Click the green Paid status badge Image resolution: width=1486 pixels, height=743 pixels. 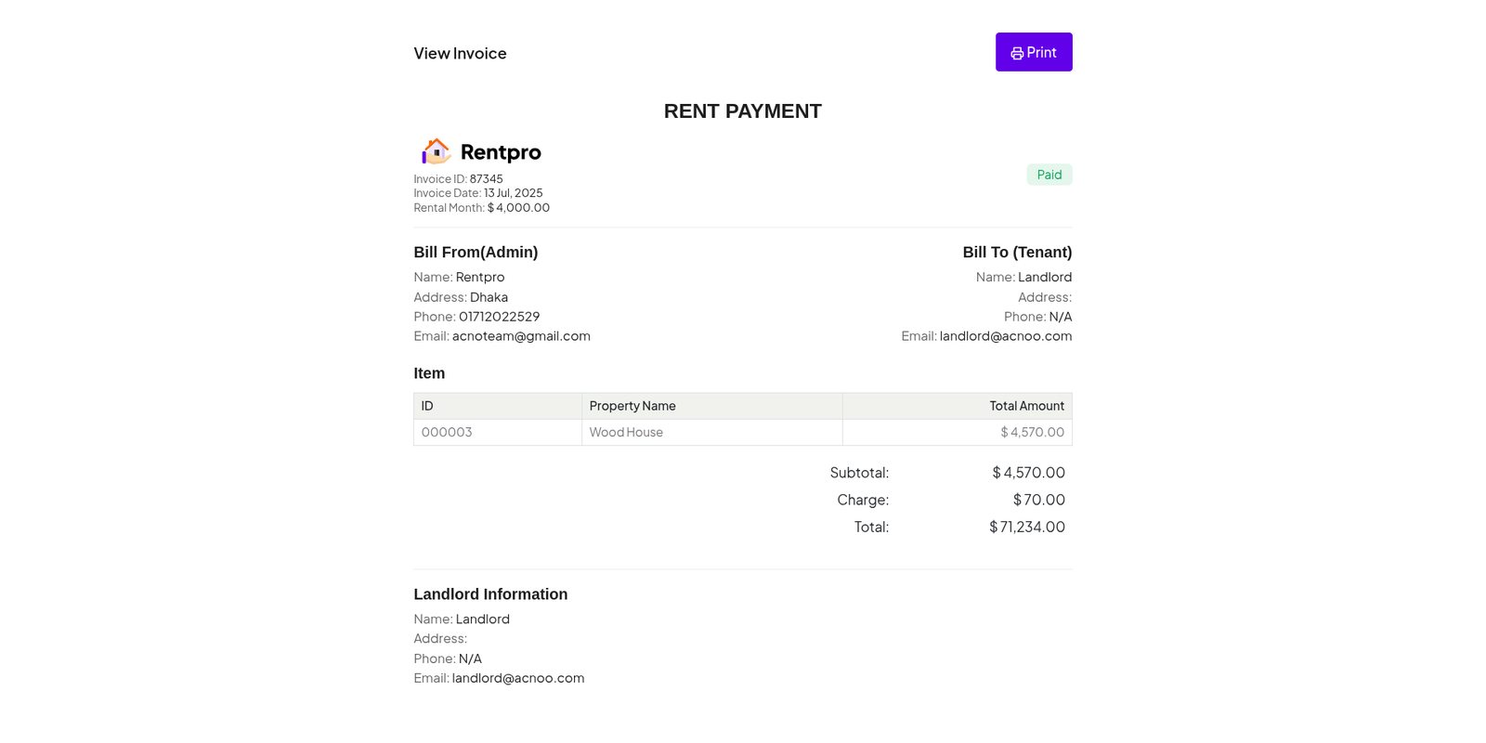click(x=1049, y=175)
